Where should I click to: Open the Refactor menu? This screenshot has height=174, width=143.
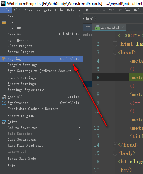pyautogui.click(x=74, y=10)
